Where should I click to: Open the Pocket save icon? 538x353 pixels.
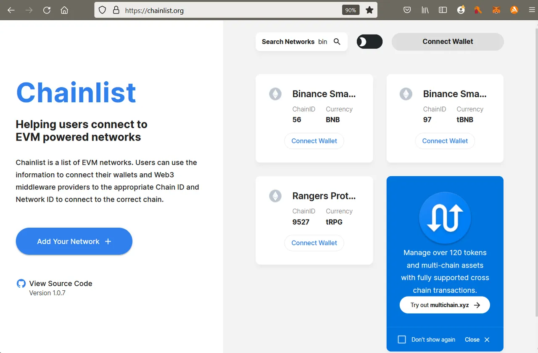[407, 10]
